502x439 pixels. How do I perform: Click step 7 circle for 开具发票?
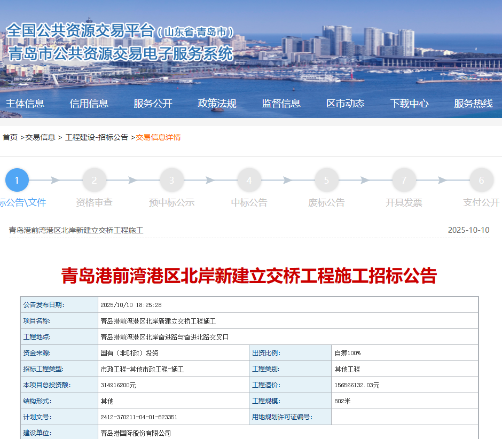[x=404, y=180]
